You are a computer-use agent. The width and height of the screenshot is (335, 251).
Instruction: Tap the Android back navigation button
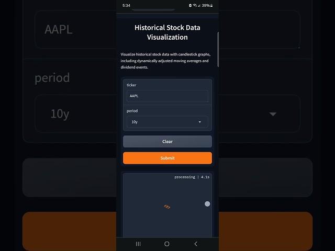pos(196,244)
